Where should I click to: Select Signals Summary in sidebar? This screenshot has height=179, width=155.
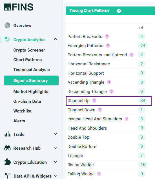pyautogui.click(x=31, y=81)
